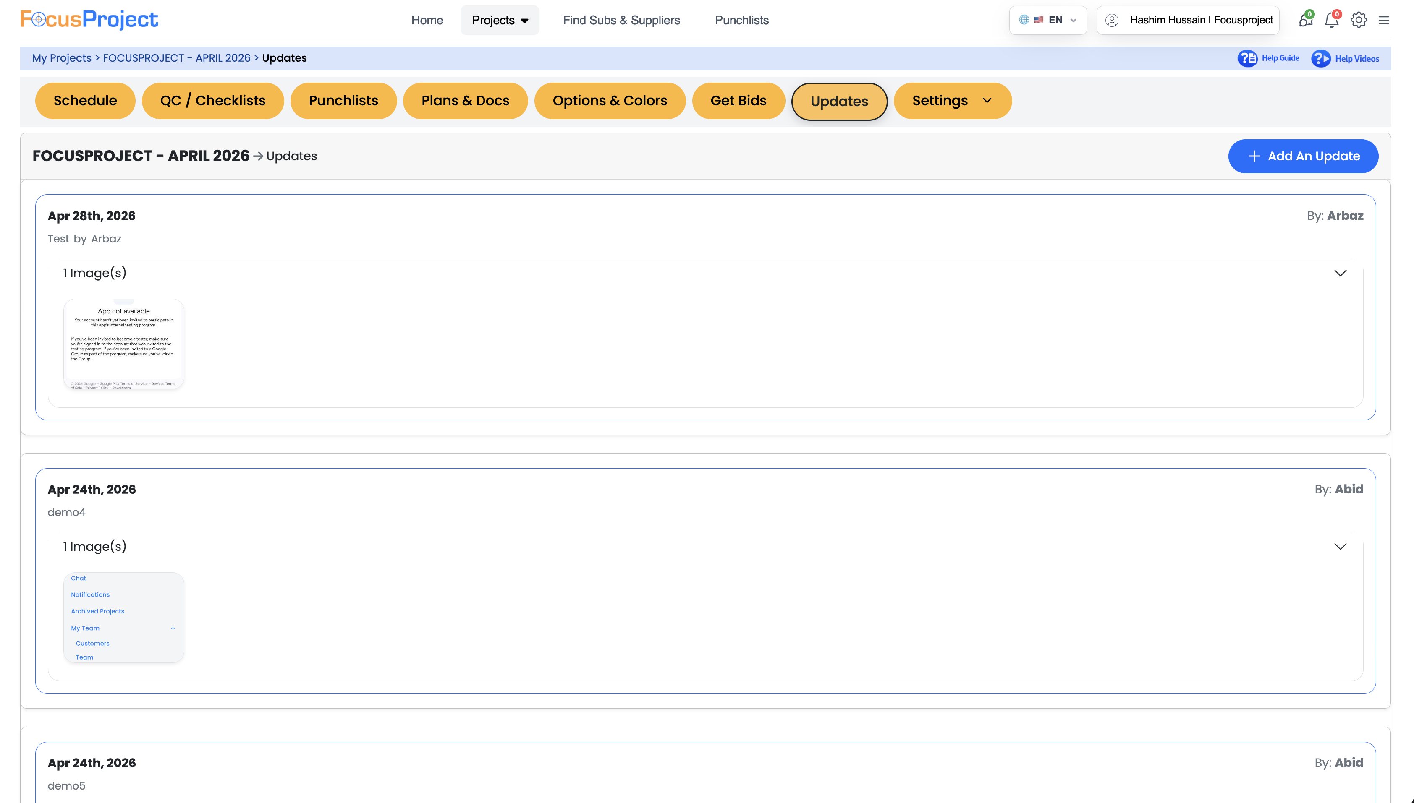Click the FocusProject logo
1414x803 pixels.
[89, 20]
